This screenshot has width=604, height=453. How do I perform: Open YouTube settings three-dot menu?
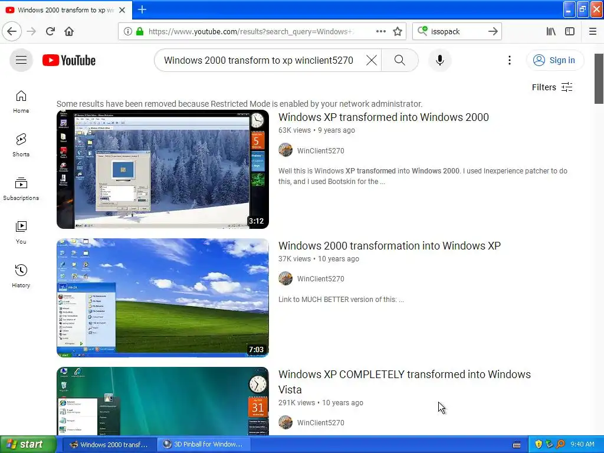509,60
